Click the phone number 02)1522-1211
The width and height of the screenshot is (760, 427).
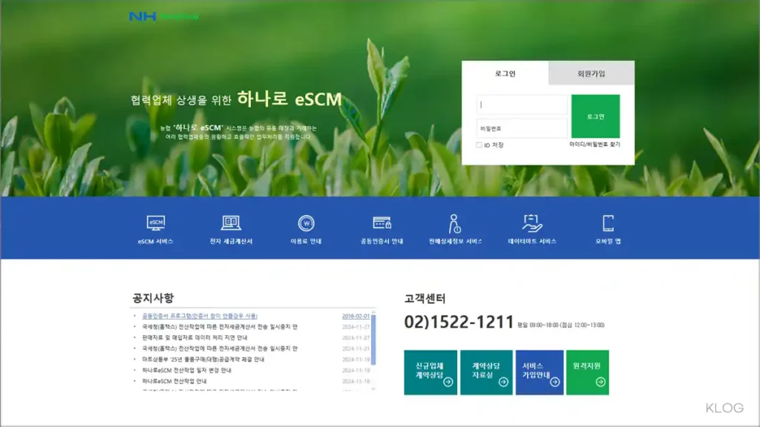[459, 322]
